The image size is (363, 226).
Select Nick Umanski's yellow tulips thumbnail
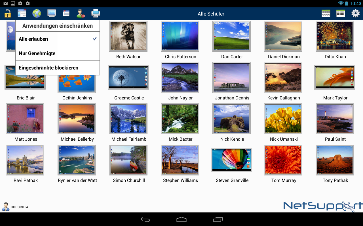[283, 119]
